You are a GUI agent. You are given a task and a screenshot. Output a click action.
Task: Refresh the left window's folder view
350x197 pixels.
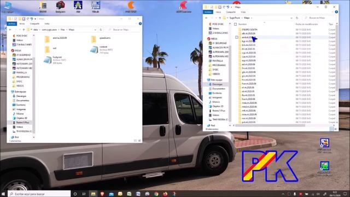tap(101, 30)
